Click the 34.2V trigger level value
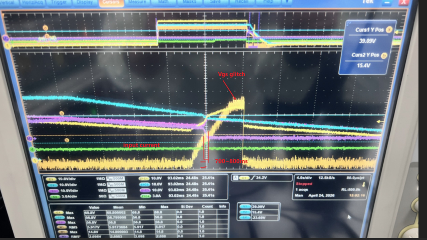This screenshot has height=240, width=427. point(261,178)
